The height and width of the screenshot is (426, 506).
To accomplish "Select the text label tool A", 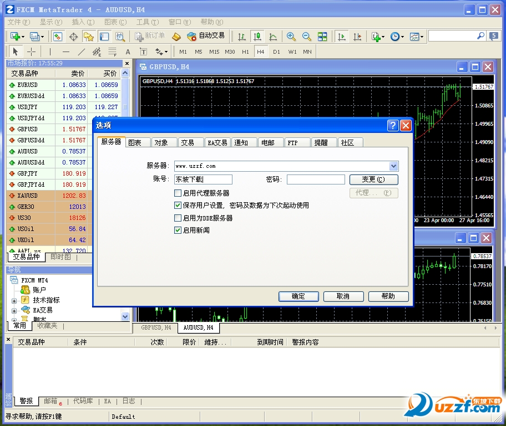I will (x=128, y=52).
